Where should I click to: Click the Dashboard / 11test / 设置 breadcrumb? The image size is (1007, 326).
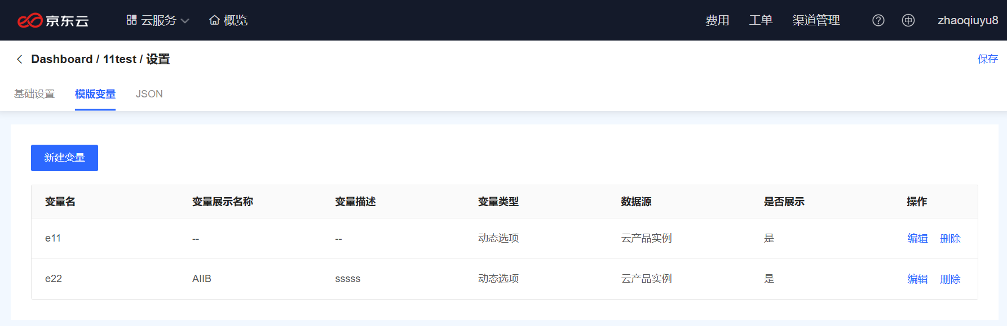tap(100, 59)
